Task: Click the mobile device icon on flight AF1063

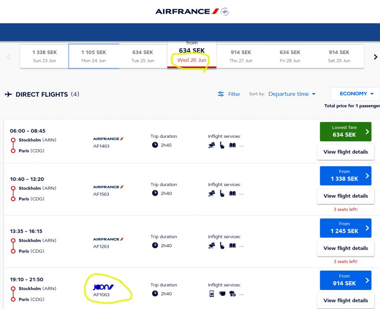Action: point(212,294)
